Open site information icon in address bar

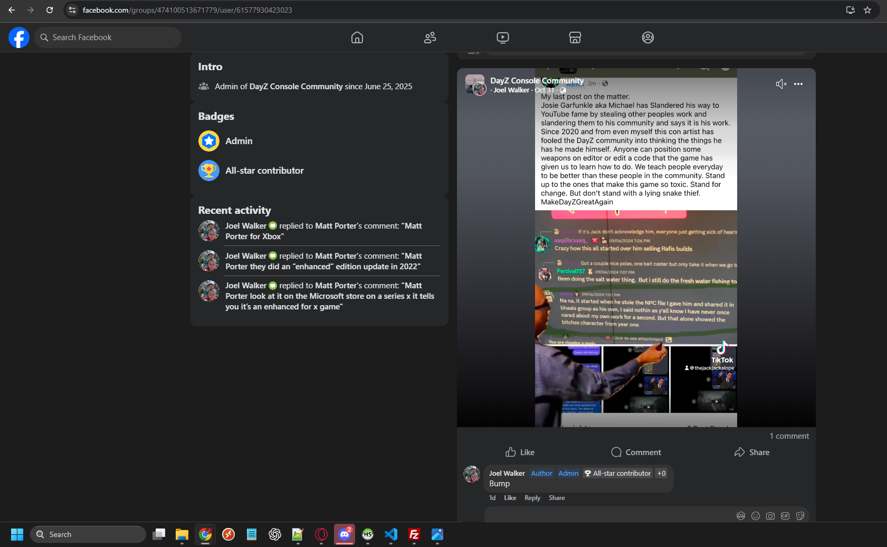(72, 10)
